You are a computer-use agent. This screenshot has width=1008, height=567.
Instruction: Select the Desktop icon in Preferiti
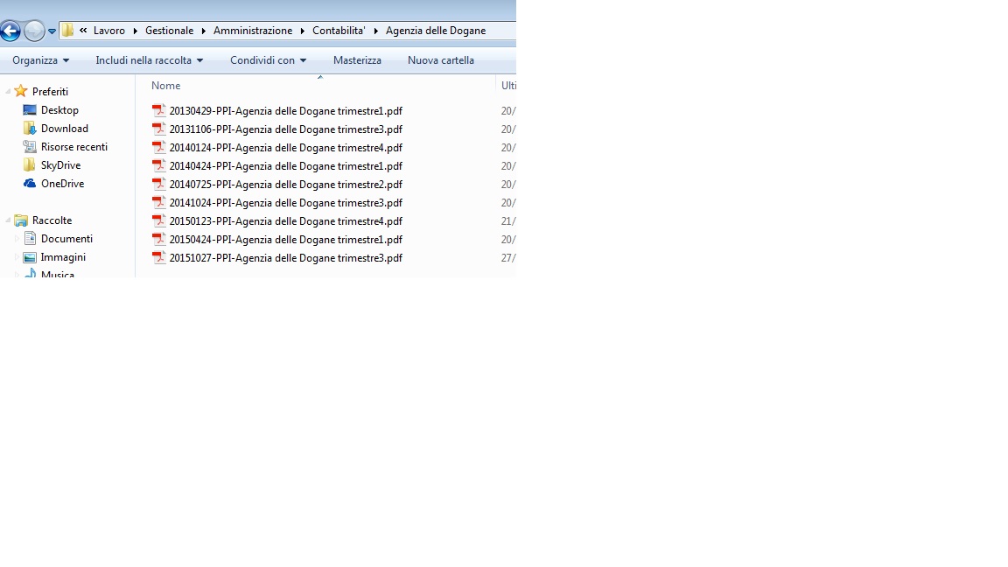pyautogui.click(x=30, y=110)
